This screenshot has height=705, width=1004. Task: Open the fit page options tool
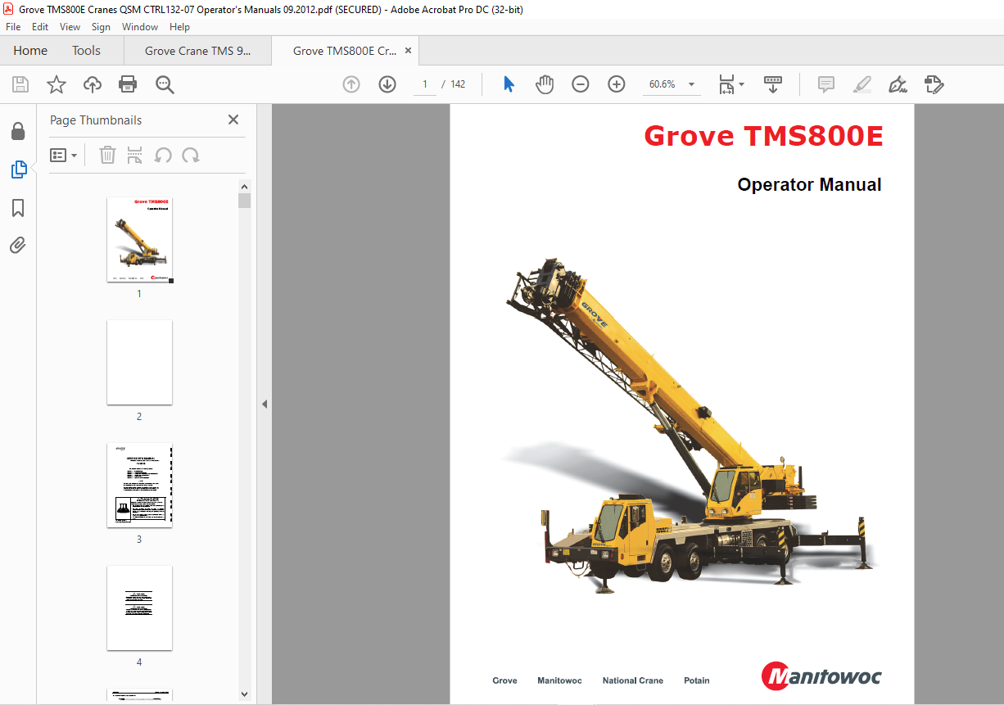(x=731, y=84)
